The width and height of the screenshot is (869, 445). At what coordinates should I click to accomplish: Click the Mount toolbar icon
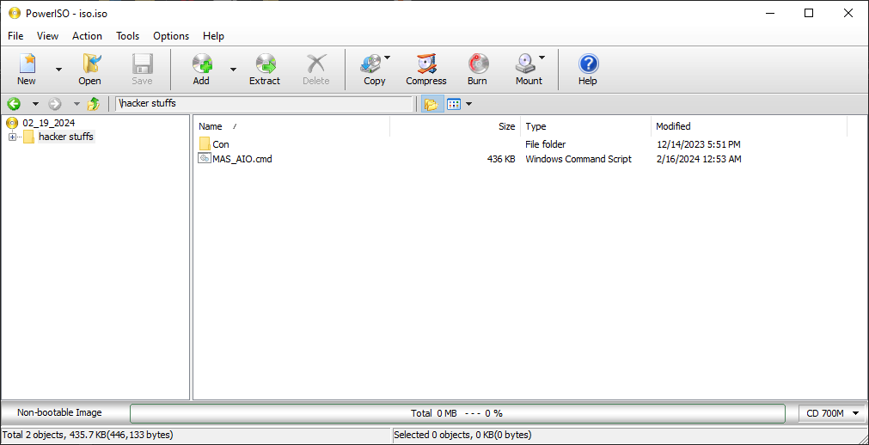coord(527,70)
